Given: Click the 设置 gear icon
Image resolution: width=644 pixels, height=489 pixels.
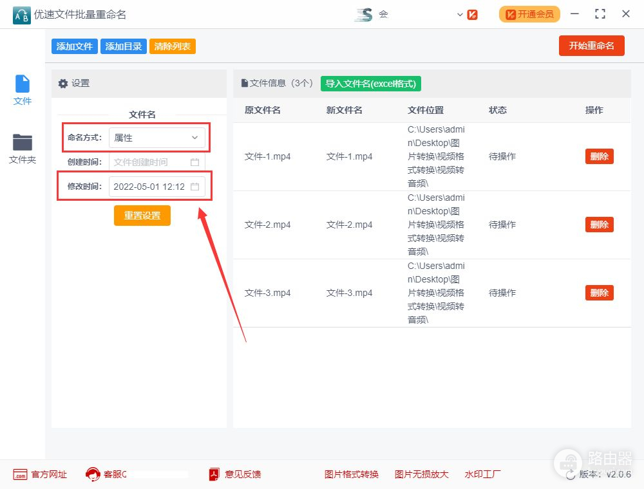Looking at the screenshot, I should [x=62, y=84].
